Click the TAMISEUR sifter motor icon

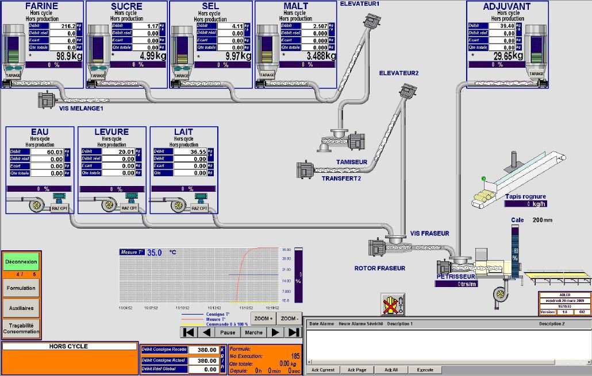(356, 141)
